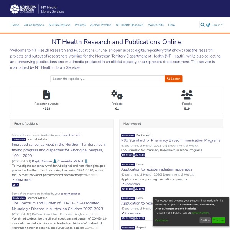230x230 pixels.
Task: Go to Author Profiles in navigation
Action: click(100, 25)
